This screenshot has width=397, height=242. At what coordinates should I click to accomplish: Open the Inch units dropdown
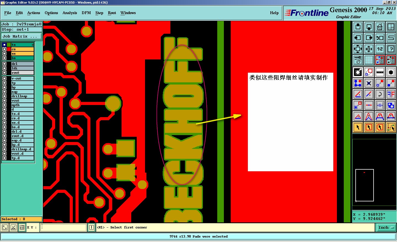[x=386, y=227]
